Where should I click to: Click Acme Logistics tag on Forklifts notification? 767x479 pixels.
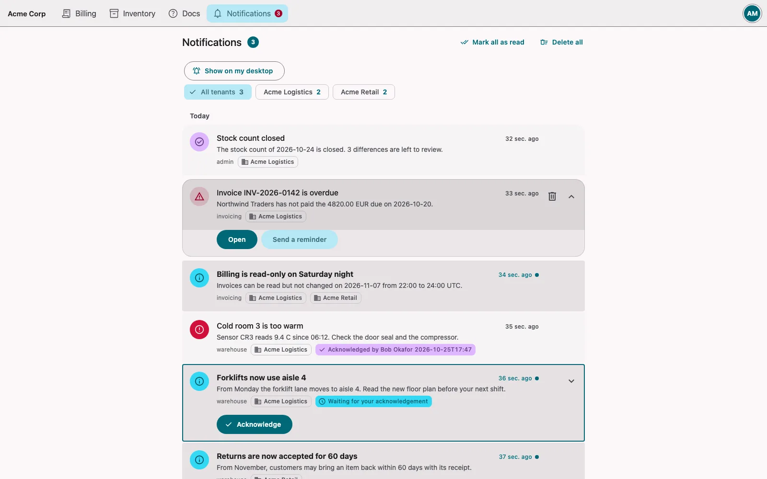pyautogui.click(x=281, y=401)
